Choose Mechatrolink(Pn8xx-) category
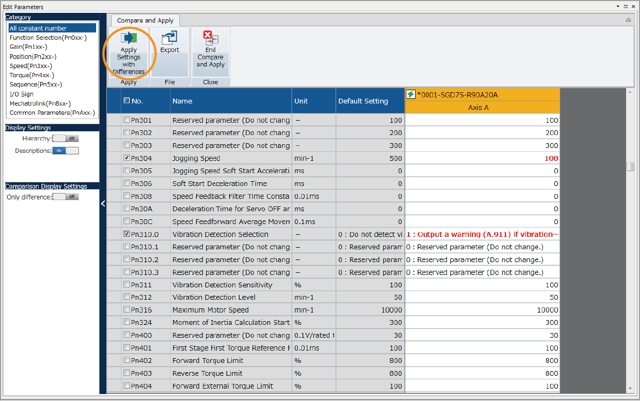The height and width of the screenshot is (401, 640). tap(40, 103)
